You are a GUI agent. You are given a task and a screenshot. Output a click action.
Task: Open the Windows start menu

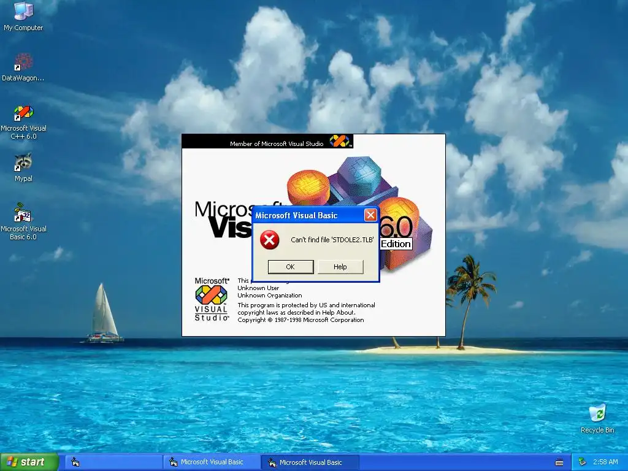pyautogui.click(x=29, y=462)
